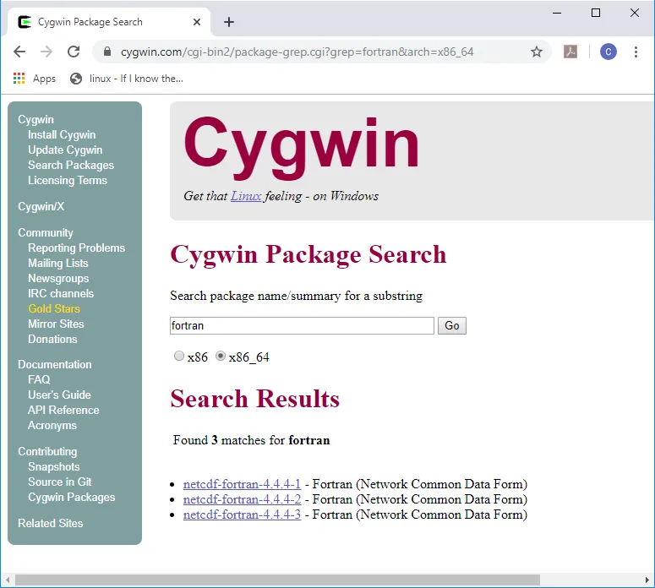Click the horizontal scrollbar right arrow
This screenshot has width=655, height=588.
(x=647, y=580)
